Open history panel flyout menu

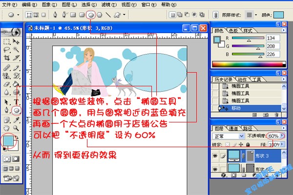(284, 79)
